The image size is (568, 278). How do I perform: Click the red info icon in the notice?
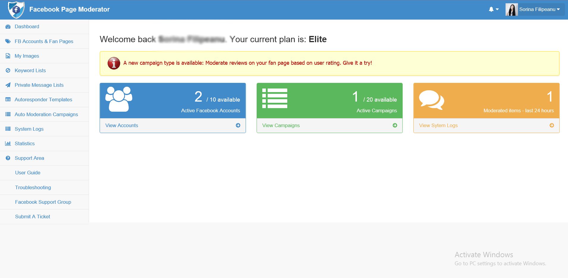click(114, 63)
